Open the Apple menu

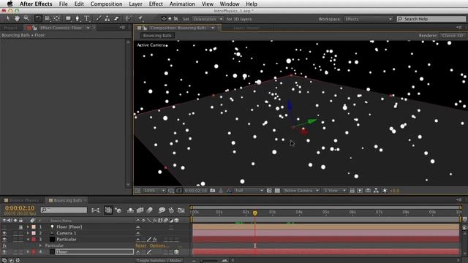click(x=10, y=4)
